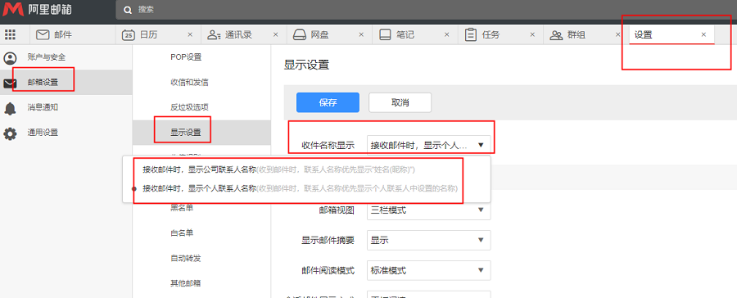This screenshot has width=737, height=298.
Task: Go to 反垃圾选项 settings
Action: (x=201, y=107)
